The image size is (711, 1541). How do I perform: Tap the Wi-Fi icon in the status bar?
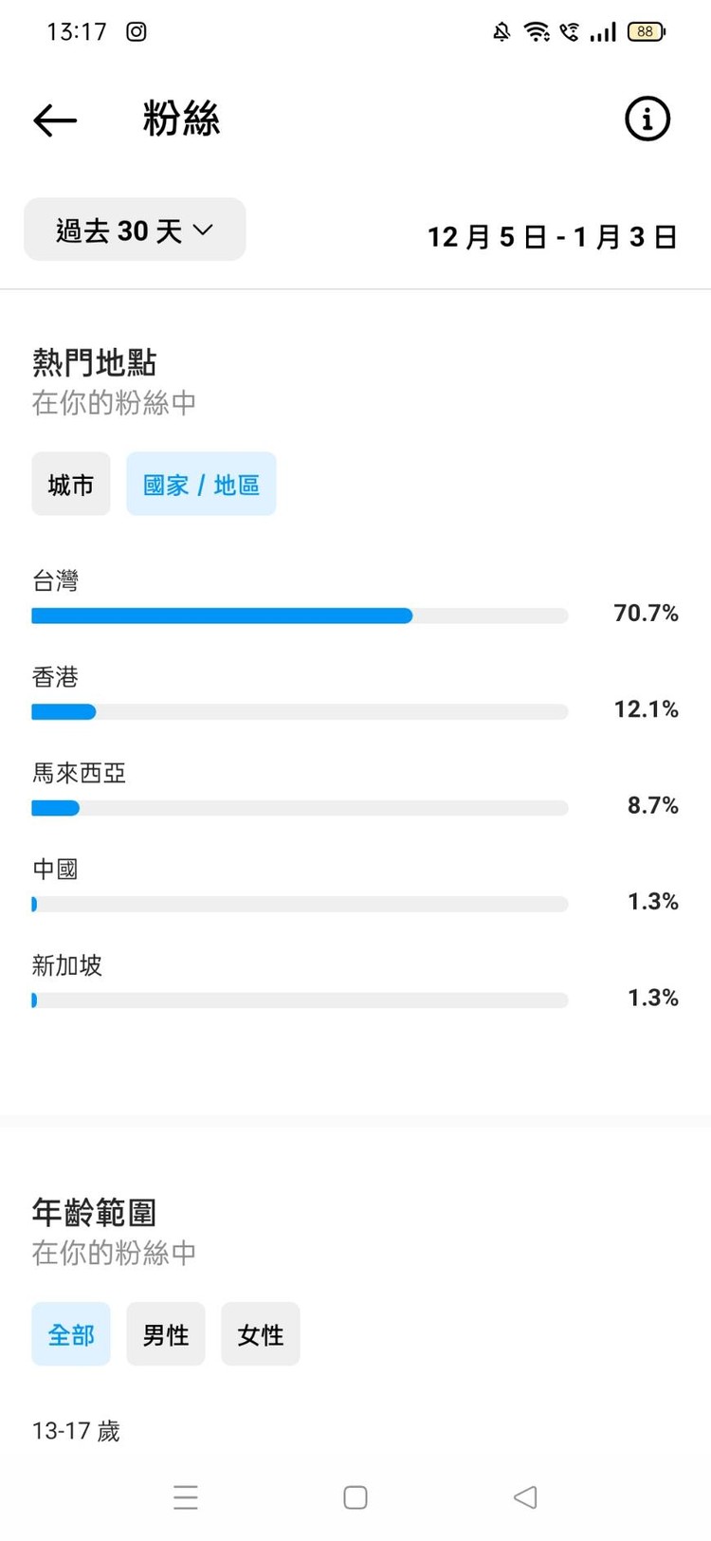pos(536,31)
